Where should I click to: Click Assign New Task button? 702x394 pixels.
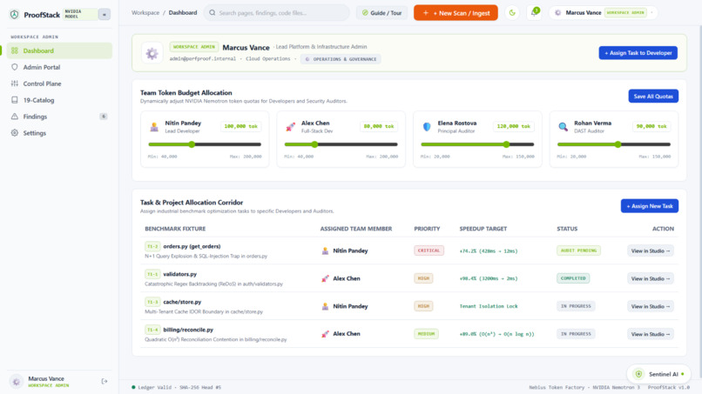[650, 206]
